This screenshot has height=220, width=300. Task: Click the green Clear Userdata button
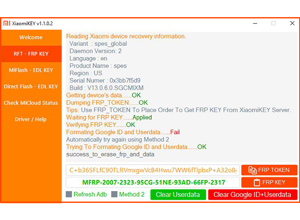(x=178, y=195)
